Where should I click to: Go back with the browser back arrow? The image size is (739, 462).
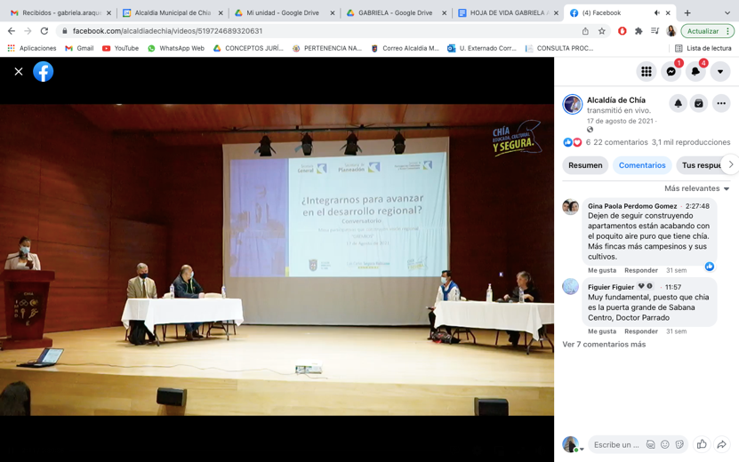click(x=12, y=31)
